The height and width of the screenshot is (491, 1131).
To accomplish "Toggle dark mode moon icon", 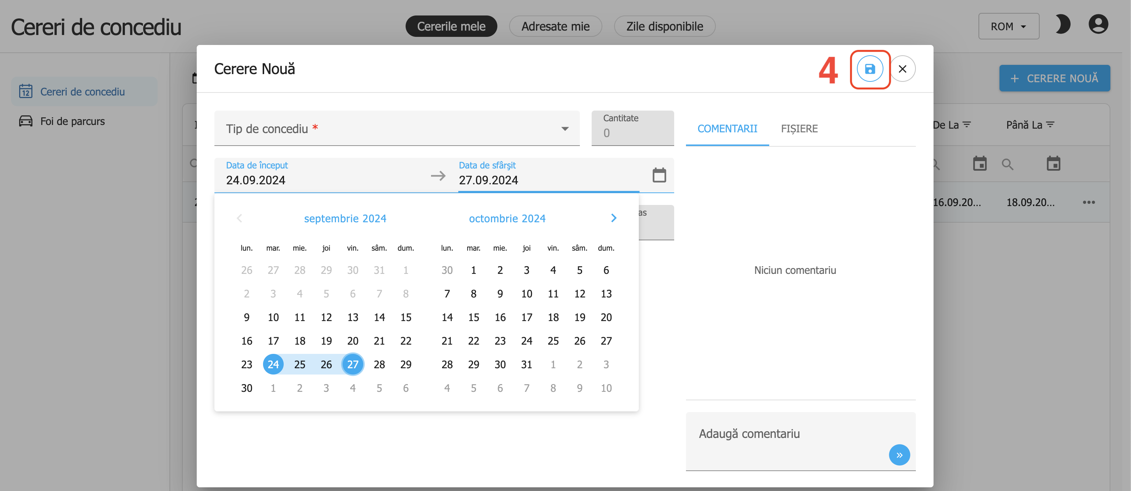I will [x=1062, y=25].
